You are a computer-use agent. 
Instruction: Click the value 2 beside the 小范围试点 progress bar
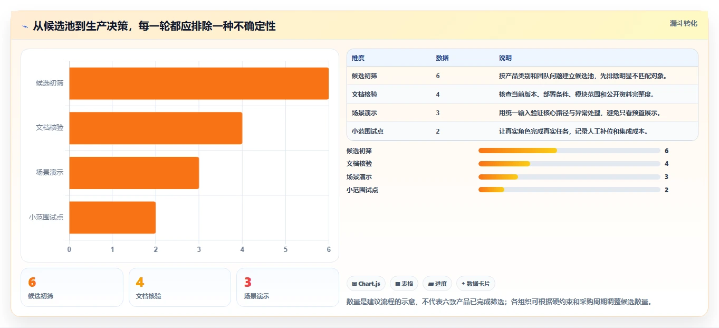pos(667,190)
